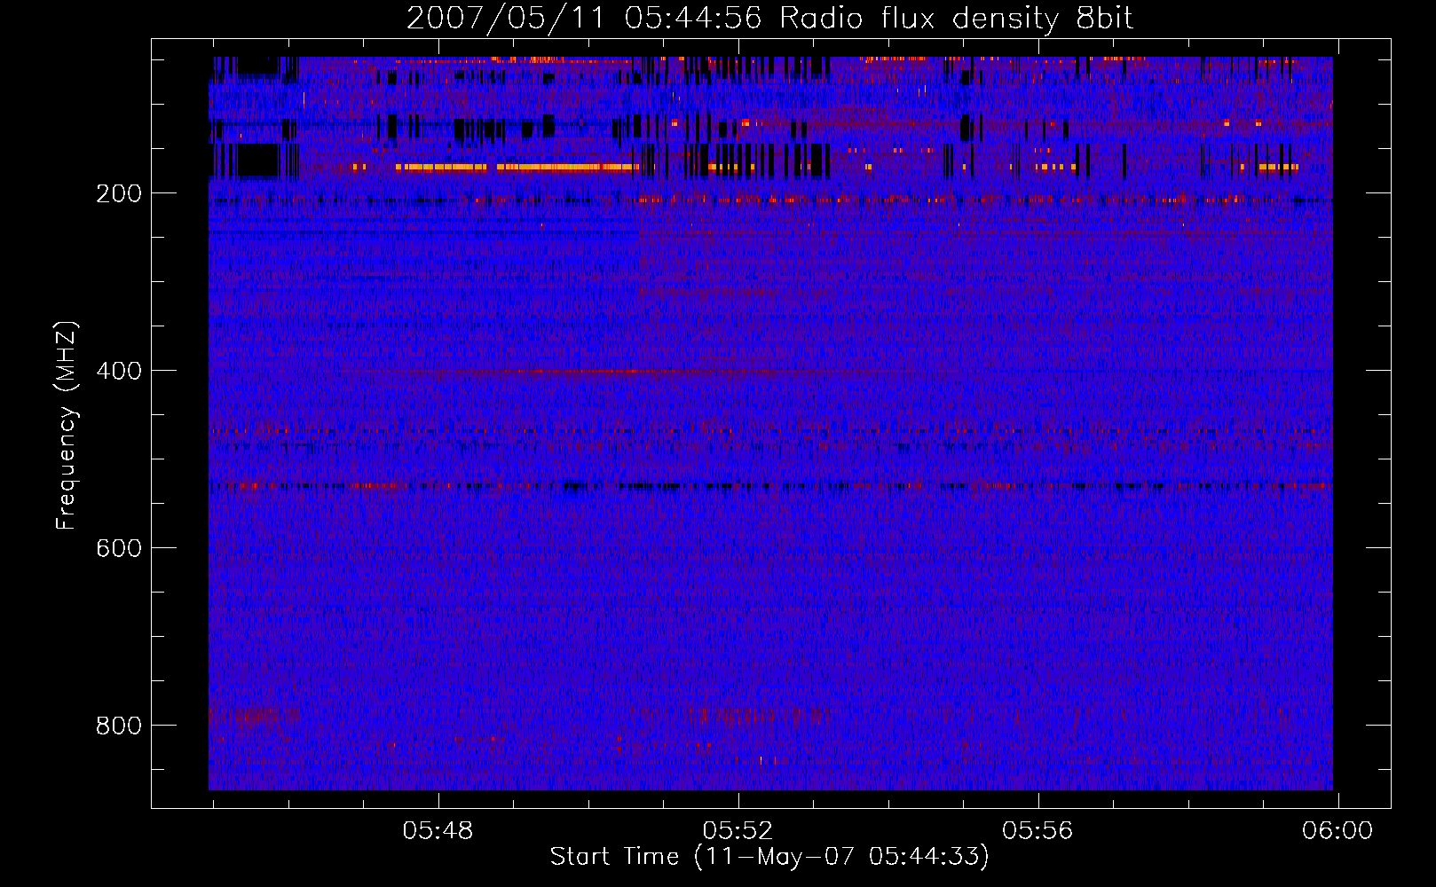Click the bright yellow emission band below 200 MHz
The image size is (1436, 887).
(x=517, y=167)
